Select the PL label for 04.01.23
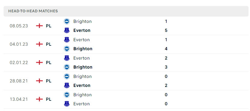This screenshot has height=111, width=250. (49, 44)
